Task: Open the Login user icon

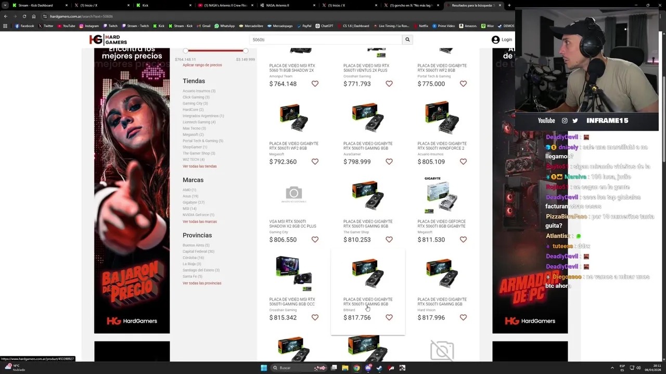Action: click(x=495, y=39)
